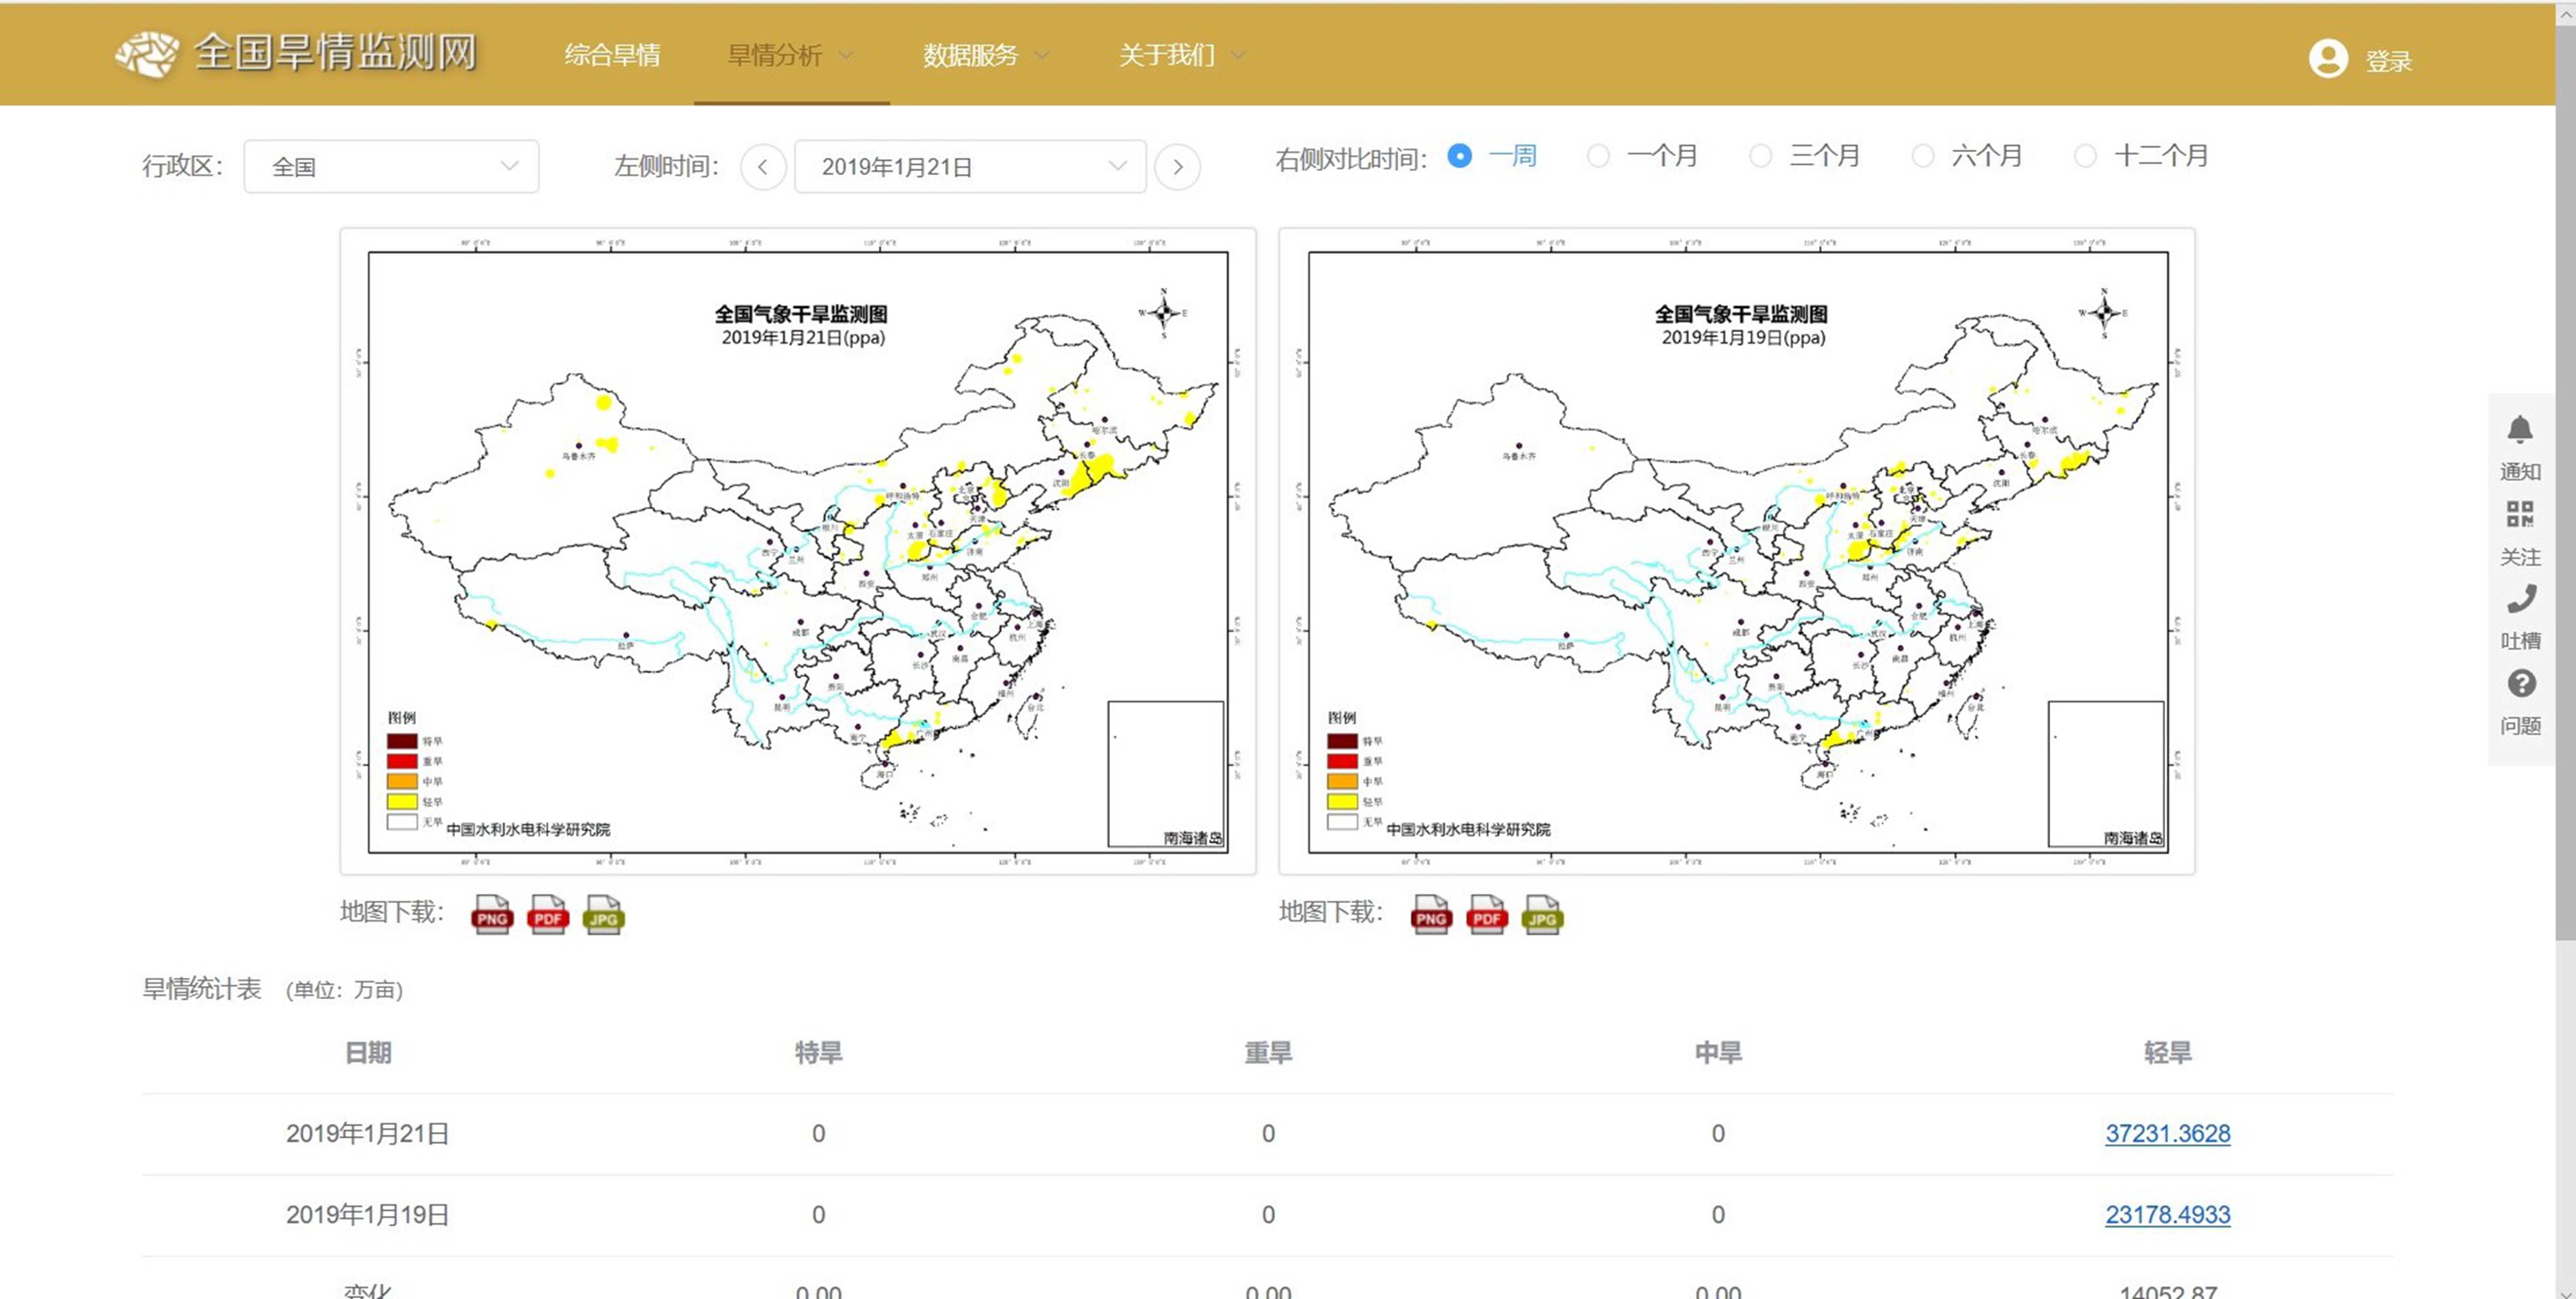This screenshot has width=2576, height=1299.
Task: Select the 一个月 comparison option
Action: [x=1598, y=156]
